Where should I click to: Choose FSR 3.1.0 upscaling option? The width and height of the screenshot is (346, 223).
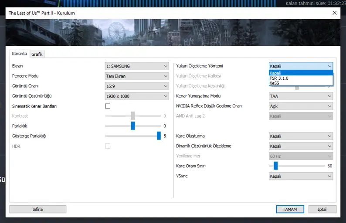[301, 78]
